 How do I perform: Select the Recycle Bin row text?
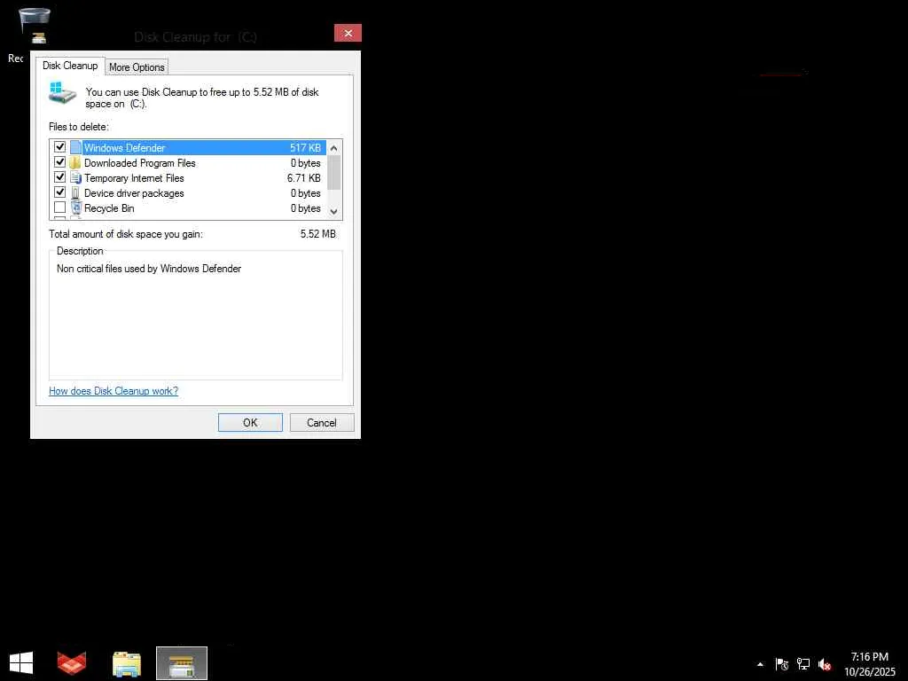click(109, 207)
